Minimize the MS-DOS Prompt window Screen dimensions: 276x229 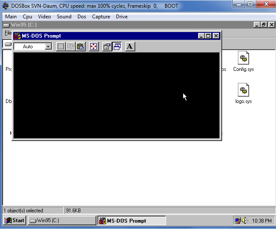coord(201,36)
